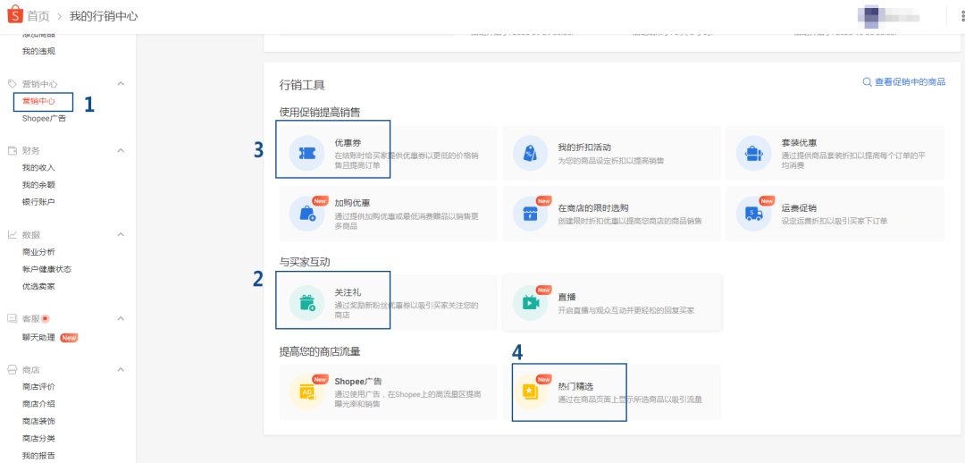Viewport: 965px width, 463px height.
Task: Open 我的收入 in sidebar
Action: [38, 167]
